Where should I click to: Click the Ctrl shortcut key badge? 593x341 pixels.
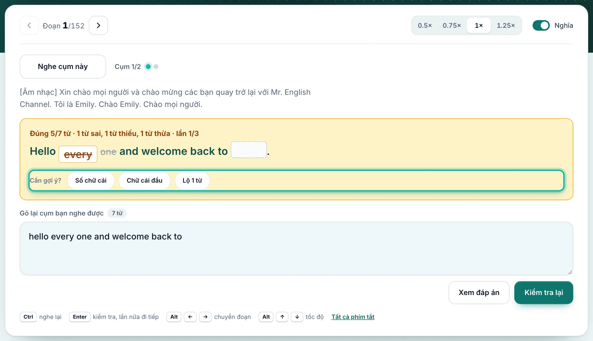pos(28,317)
